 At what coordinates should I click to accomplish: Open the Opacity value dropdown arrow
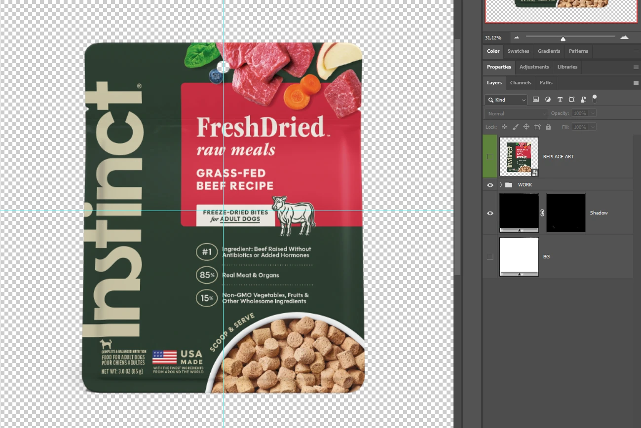pyautogui.click(x=593, y=113)
